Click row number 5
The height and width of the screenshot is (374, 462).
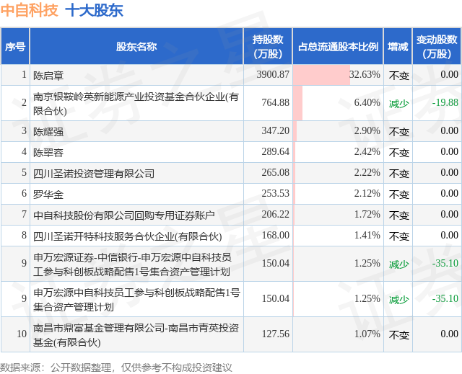click(x=24, y=172)
